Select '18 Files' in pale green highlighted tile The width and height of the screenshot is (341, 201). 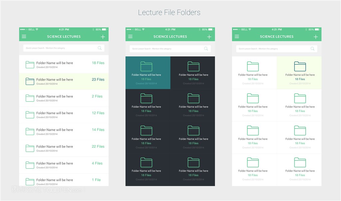click(x=300, y=79)
